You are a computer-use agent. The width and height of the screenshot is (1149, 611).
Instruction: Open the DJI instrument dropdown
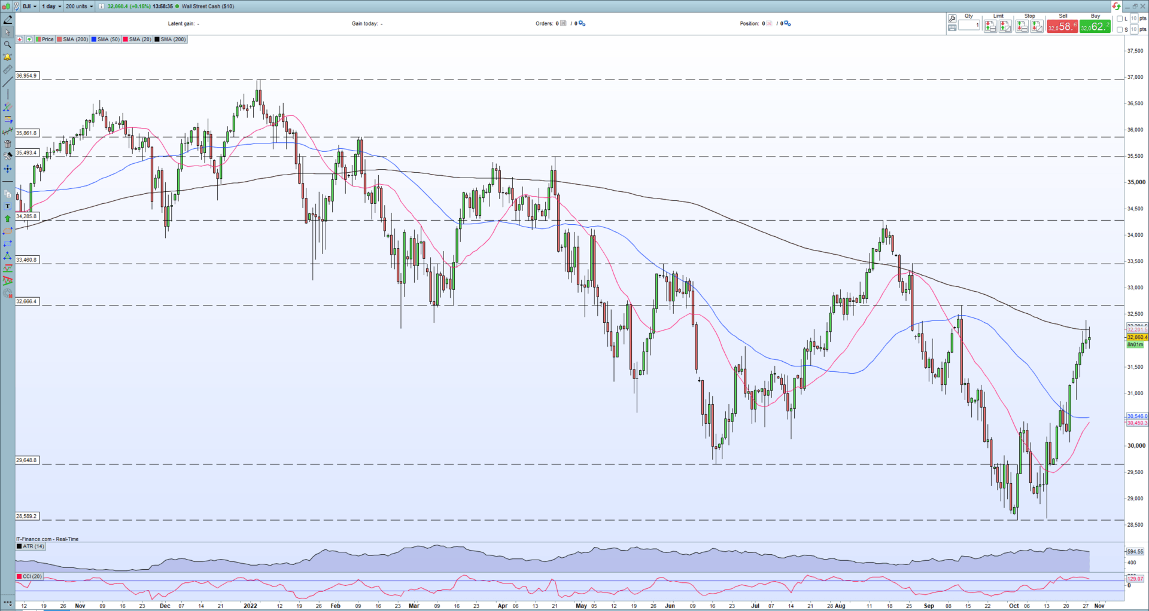30,6
